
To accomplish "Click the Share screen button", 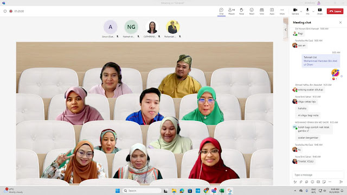I will point(320,11).
